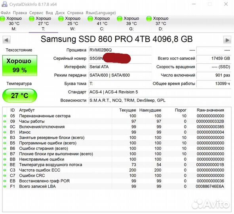
Task: Select disk T: at 27 °C
Action: [43, 23]
